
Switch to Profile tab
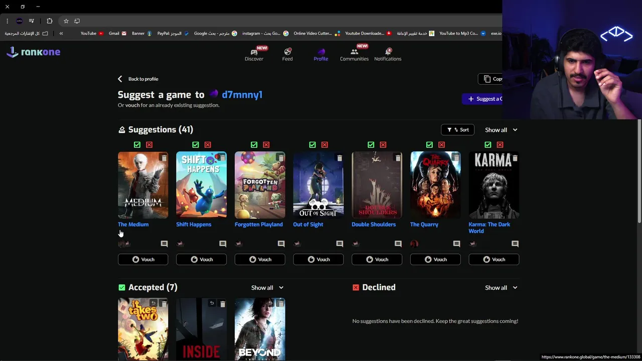[321, 54]
